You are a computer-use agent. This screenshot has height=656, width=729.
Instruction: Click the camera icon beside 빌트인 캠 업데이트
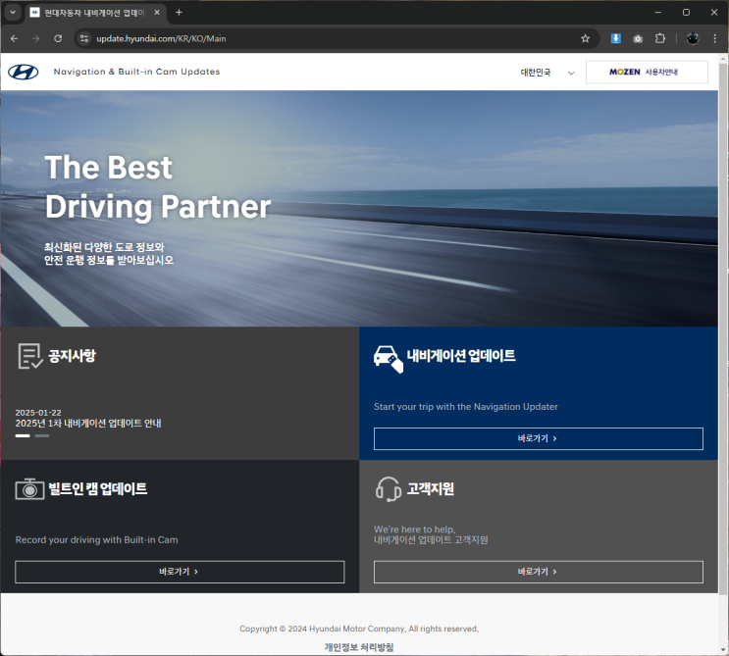(x=29, y=489)
